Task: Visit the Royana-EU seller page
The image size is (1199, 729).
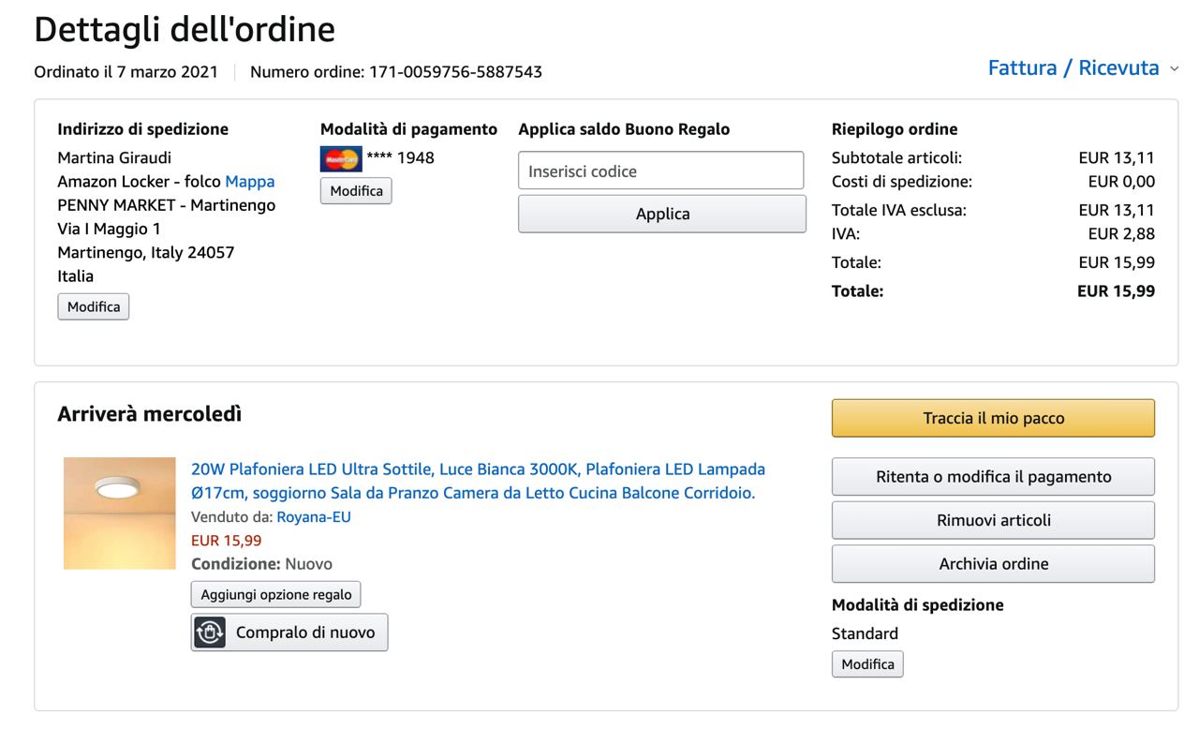Action: (314, 517)
